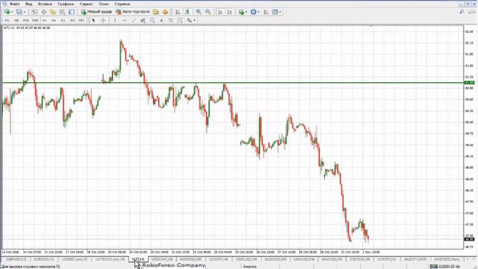Open the search magnifier at top right
This screenshot has height=269, width=478.
pos(462,12)
